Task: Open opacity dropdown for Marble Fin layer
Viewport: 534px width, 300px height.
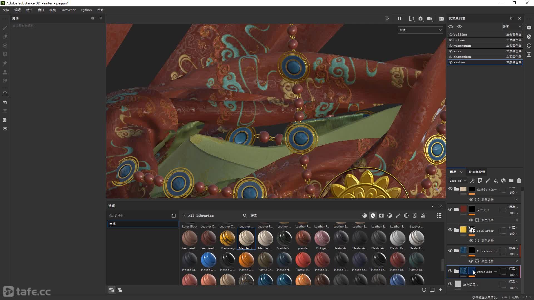Action: coord(514,193)
